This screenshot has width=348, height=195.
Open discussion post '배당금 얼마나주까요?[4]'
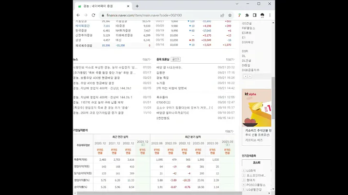tap(173, 113)
